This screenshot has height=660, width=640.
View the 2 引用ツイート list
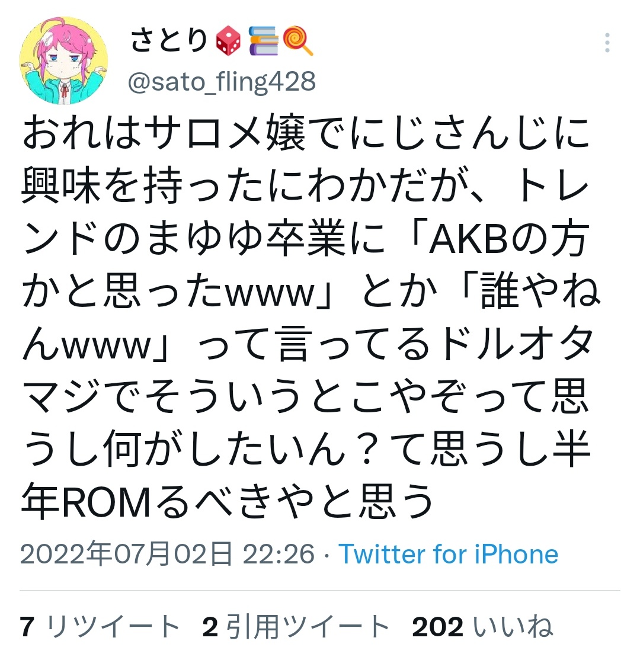coord(296,627)
